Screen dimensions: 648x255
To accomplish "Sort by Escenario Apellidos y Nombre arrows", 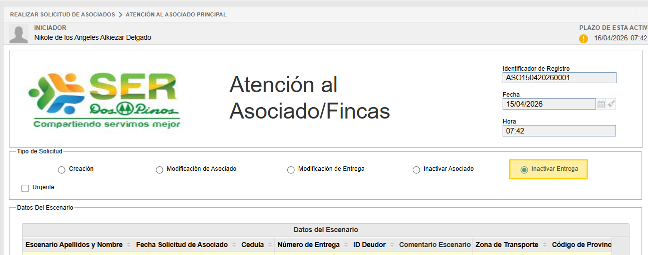I will pos(129,245).
